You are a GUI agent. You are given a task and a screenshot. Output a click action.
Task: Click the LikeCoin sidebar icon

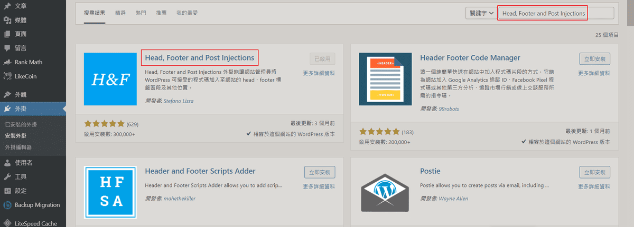(7, 76)
